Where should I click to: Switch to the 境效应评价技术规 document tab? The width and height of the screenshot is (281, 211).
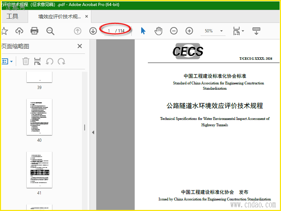click(x=59, y=17)
